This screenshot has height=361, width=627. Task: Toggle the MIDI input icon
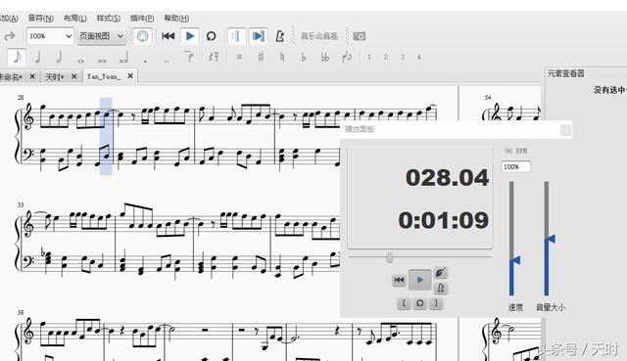point(143,36)
